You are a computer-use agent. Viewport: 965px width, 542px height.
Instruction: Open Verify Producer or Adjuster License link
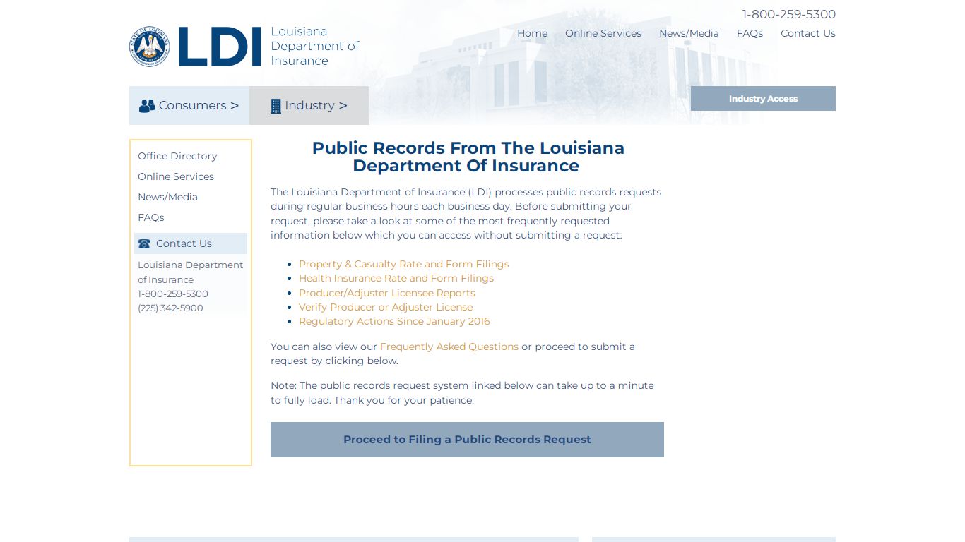(x=386, y=307)
